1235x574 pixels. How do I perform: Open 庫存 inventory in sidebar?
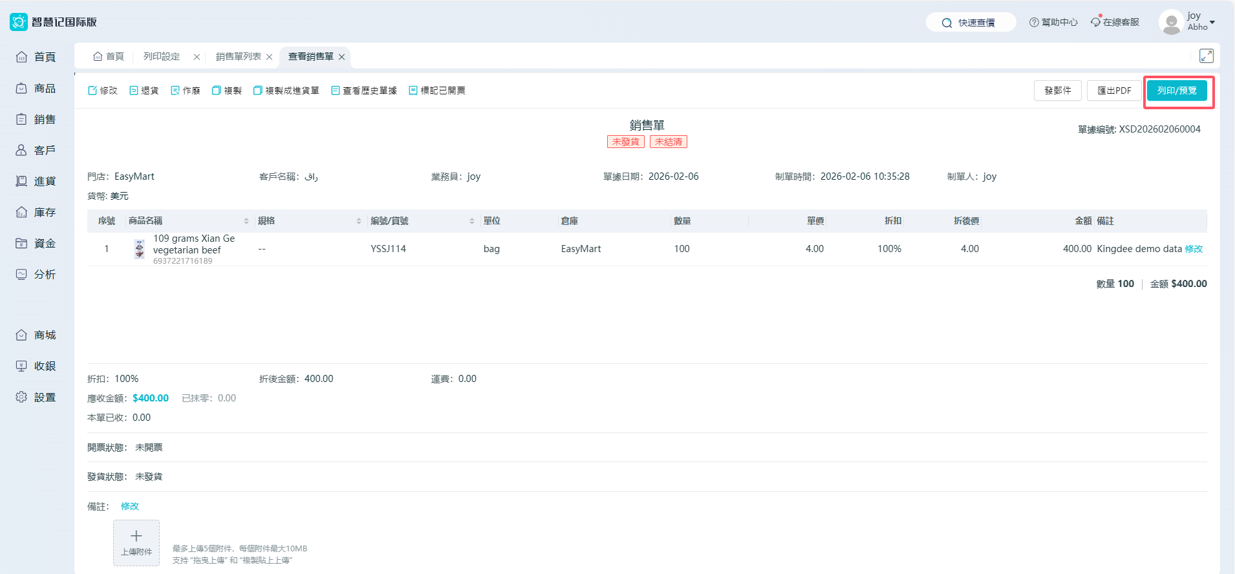(x=36, y=213)
